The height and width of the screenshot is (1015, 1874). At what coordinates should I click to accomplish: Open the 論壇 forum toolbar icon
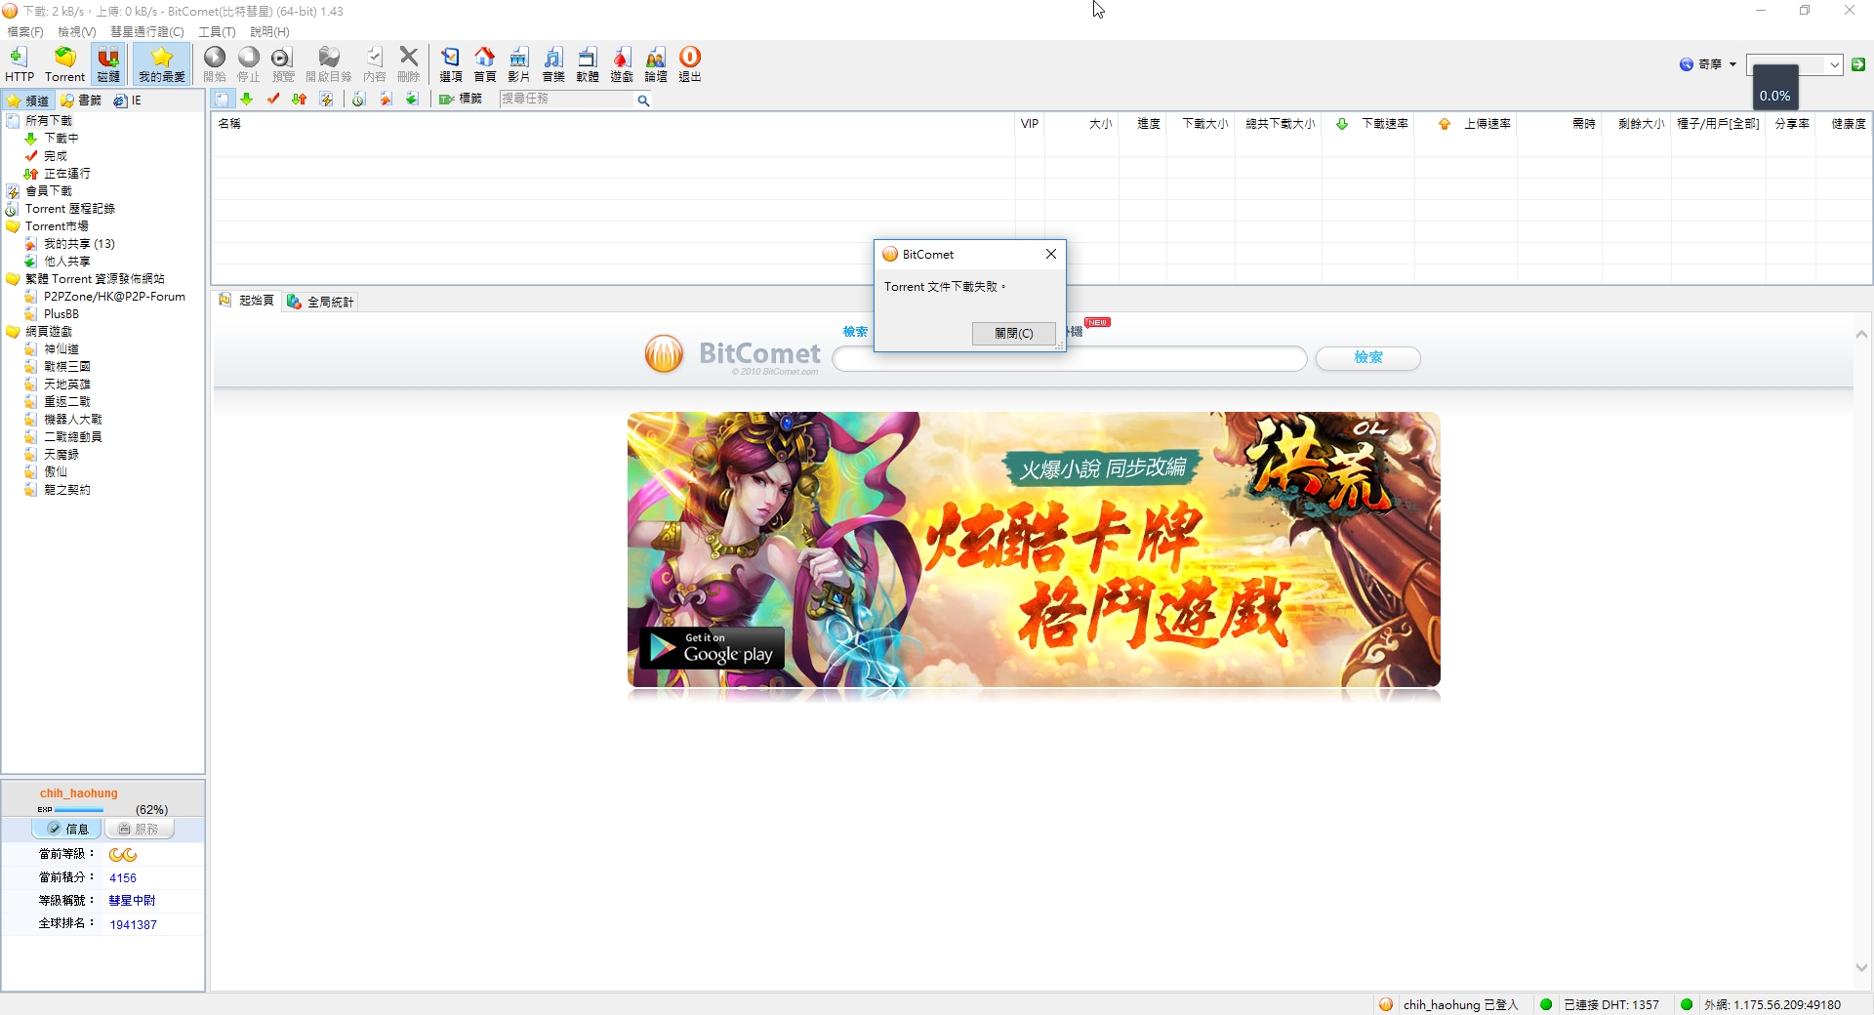click(x=656, y=64)
